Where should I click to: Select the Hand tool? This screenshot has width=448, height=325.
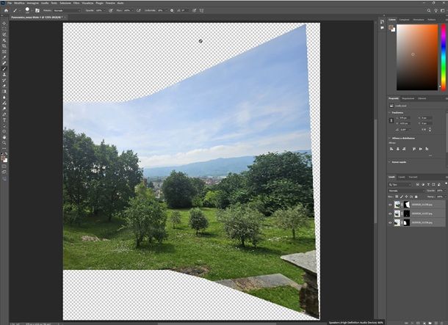[x=4, y=137]
